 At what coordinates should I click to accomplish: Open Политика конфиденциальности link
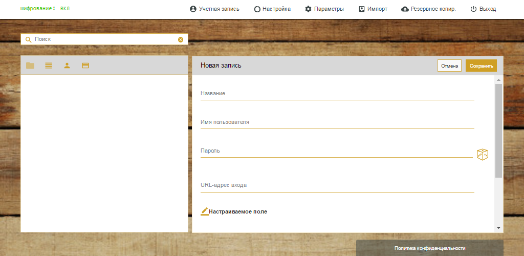[x=430, y=248]
